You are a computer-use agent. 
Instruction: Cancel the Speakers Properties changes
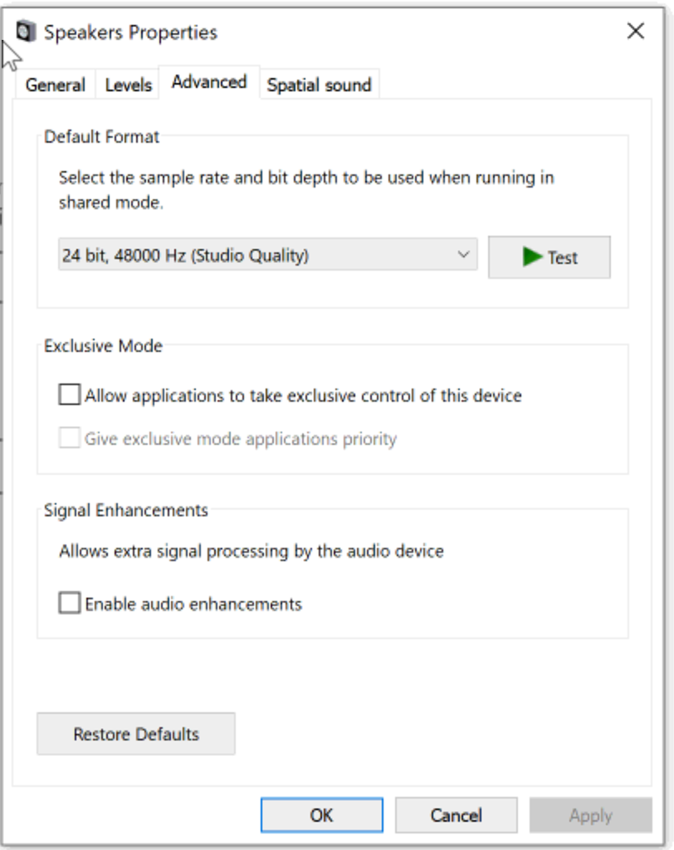pos(456,815)
